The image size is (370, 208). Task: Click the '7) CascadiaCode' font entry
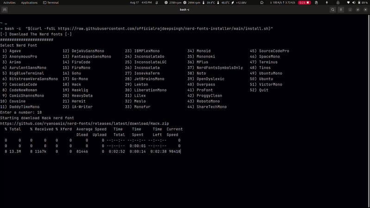click(x=20, y=85)
